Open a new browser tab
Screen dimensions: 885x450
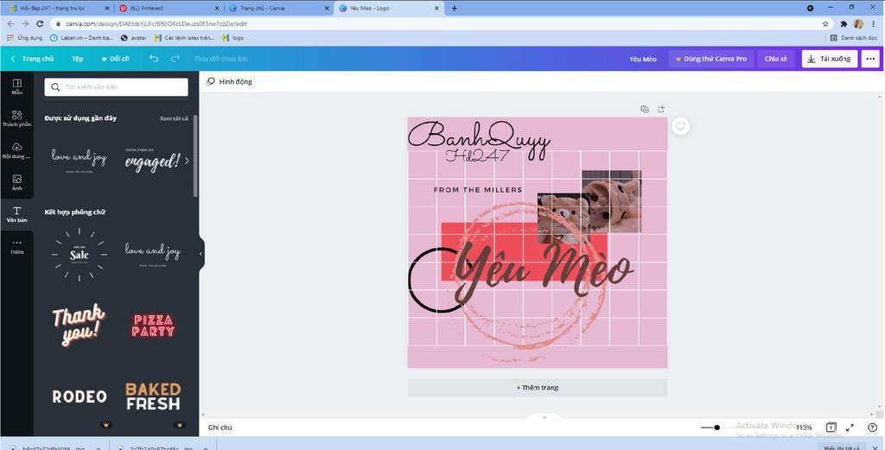[455, 8]
